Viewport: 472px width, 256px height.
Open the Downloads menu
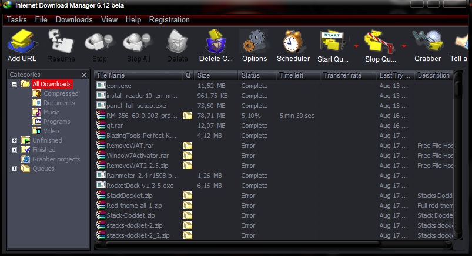click(x=74, y=19)
